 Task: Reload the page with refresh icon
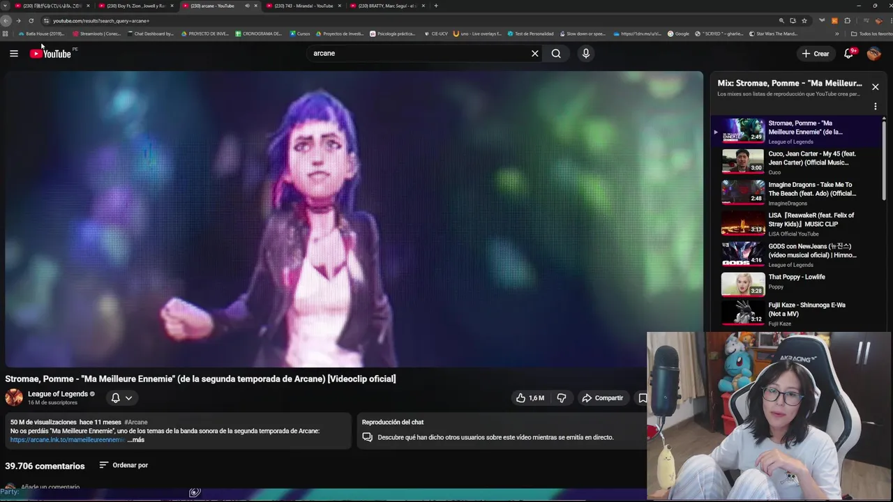(x=31, y=21)
